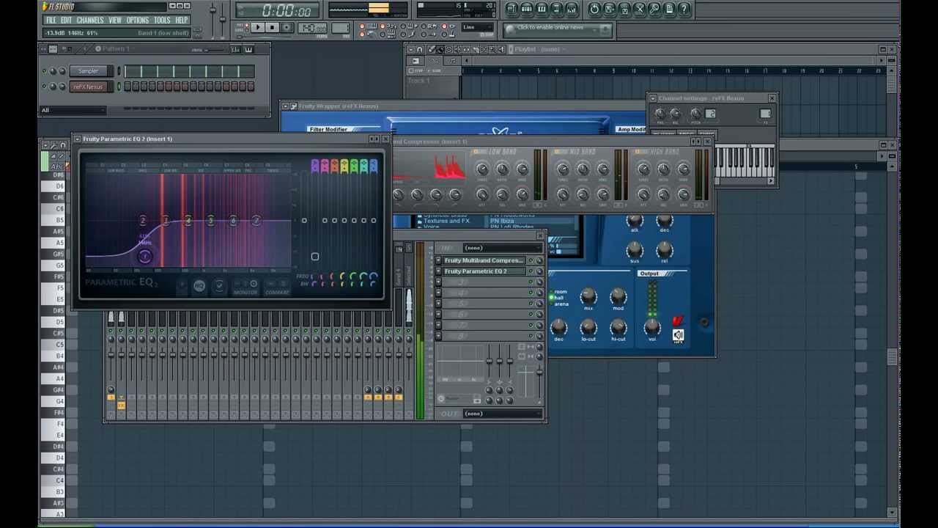Adjust band 1 gain slider in EQ

315,257
